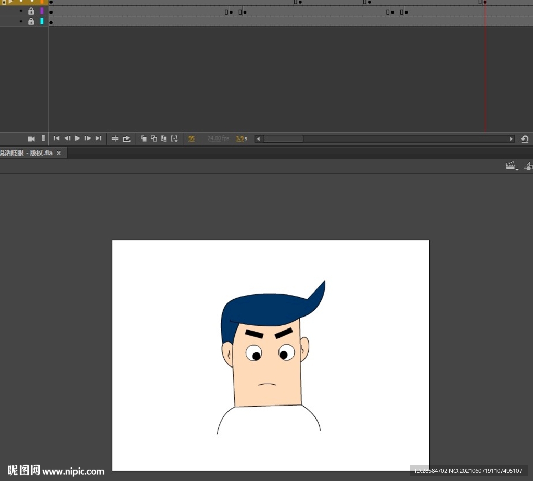533x481 pixels.
Task: Click the camera icon in the timeline controls
Action: pyautogui.click(x=31, y=138)
